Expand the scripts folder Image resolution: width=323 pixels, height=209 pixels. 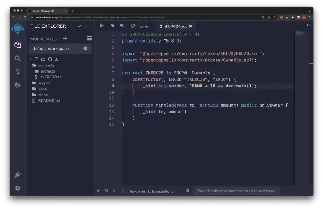44,83
